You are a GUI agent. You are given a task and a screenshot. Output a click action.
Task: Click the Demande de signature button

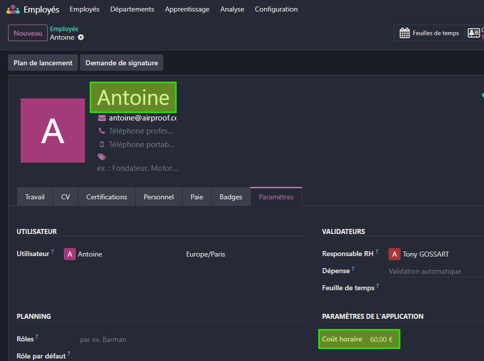point(122,63)
